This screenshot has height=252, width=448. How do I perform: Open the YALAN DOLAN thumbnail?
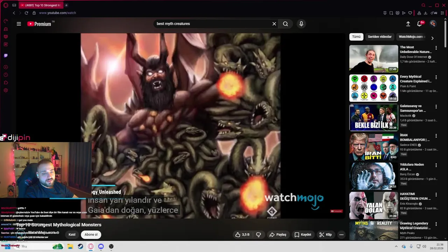[x=373, y=205]
